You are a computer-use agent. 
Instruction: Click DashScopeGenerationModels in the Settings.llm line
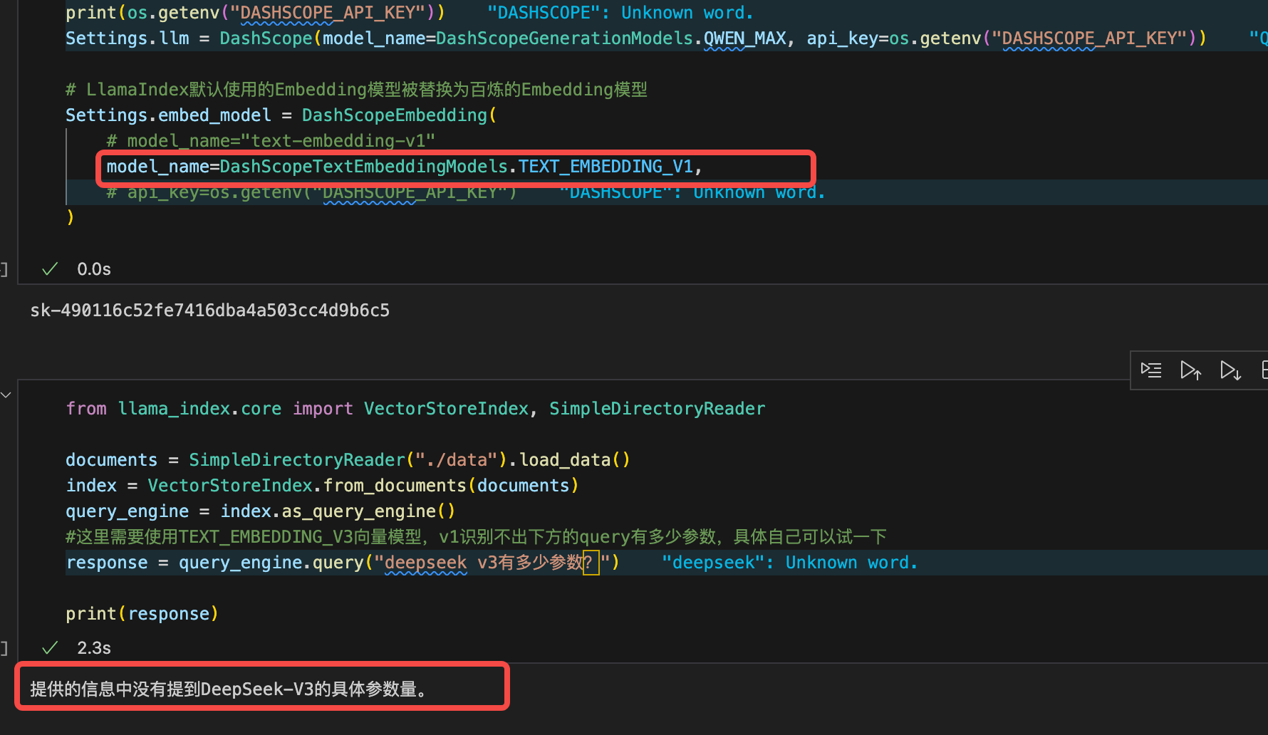coord(564,38)
